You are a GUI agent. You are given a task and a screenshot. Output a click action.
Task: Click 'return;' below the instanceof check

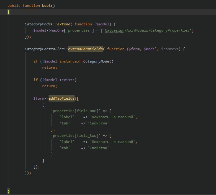tap(50, 68)
